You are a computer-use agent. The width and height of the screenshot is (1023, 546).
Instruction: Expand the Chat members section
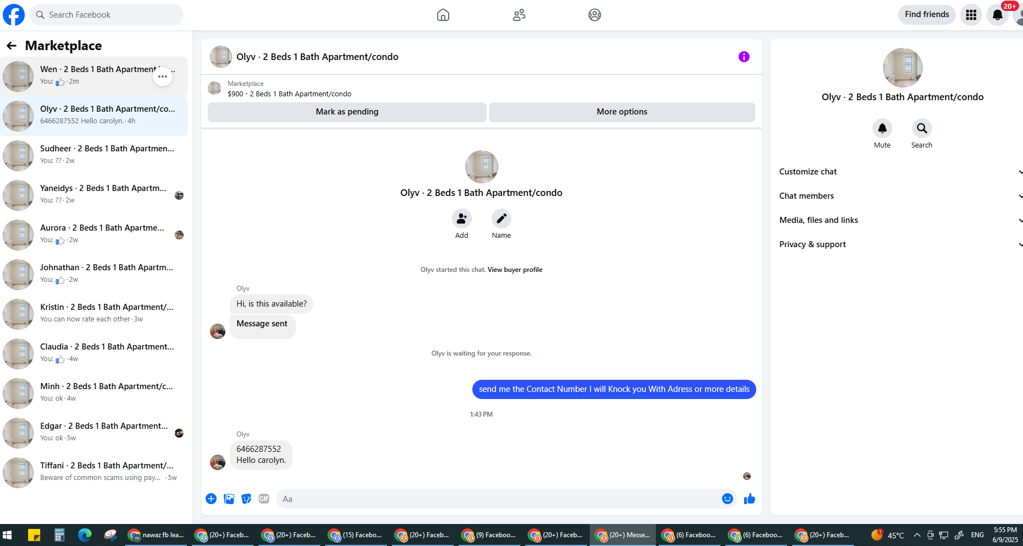coord(901,196)
